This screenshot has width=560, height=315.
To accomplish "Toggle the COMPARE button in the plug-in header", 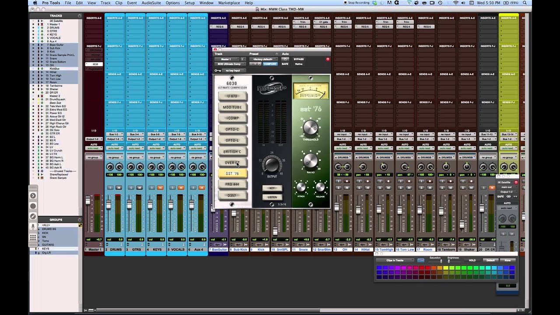I will 270,64.
